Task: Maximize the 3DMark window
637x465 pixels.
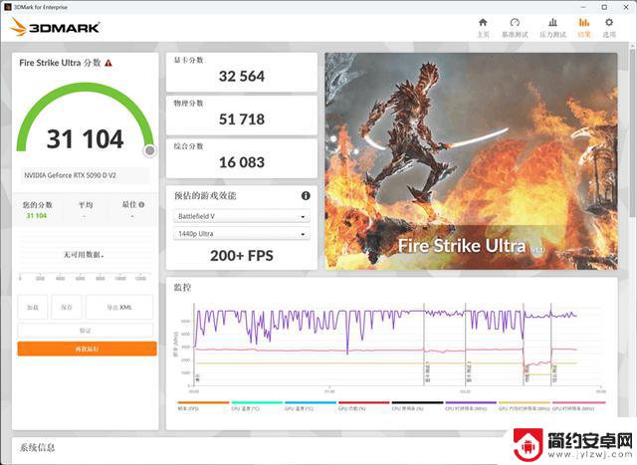Action: pos(604,7)
